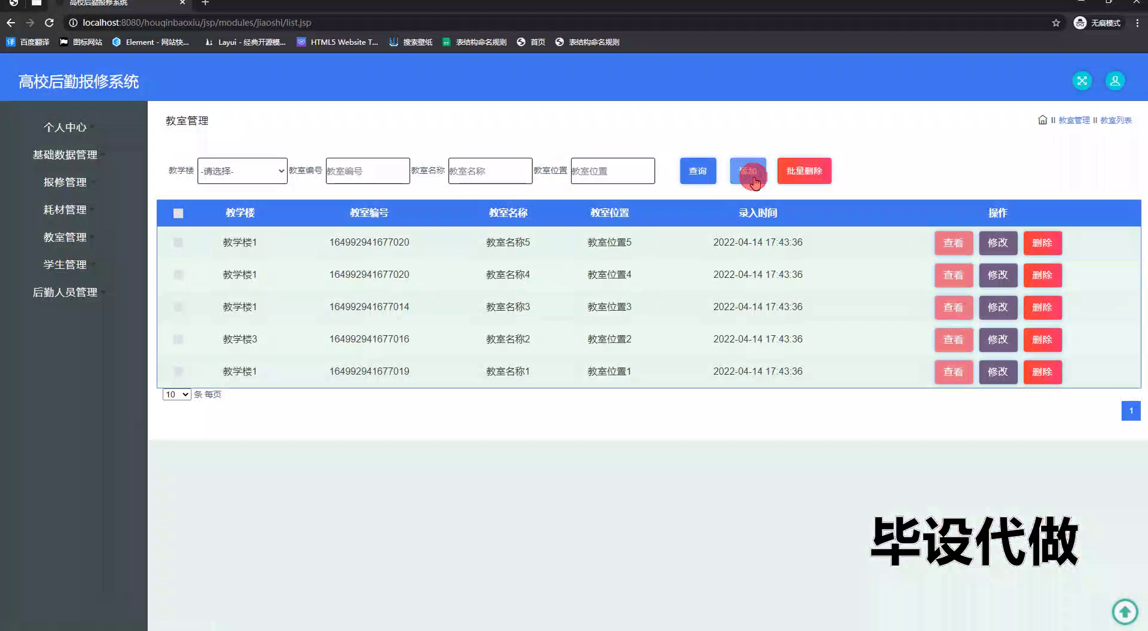Open the 教学楼 filter dropdown

[x=242, y=171]
